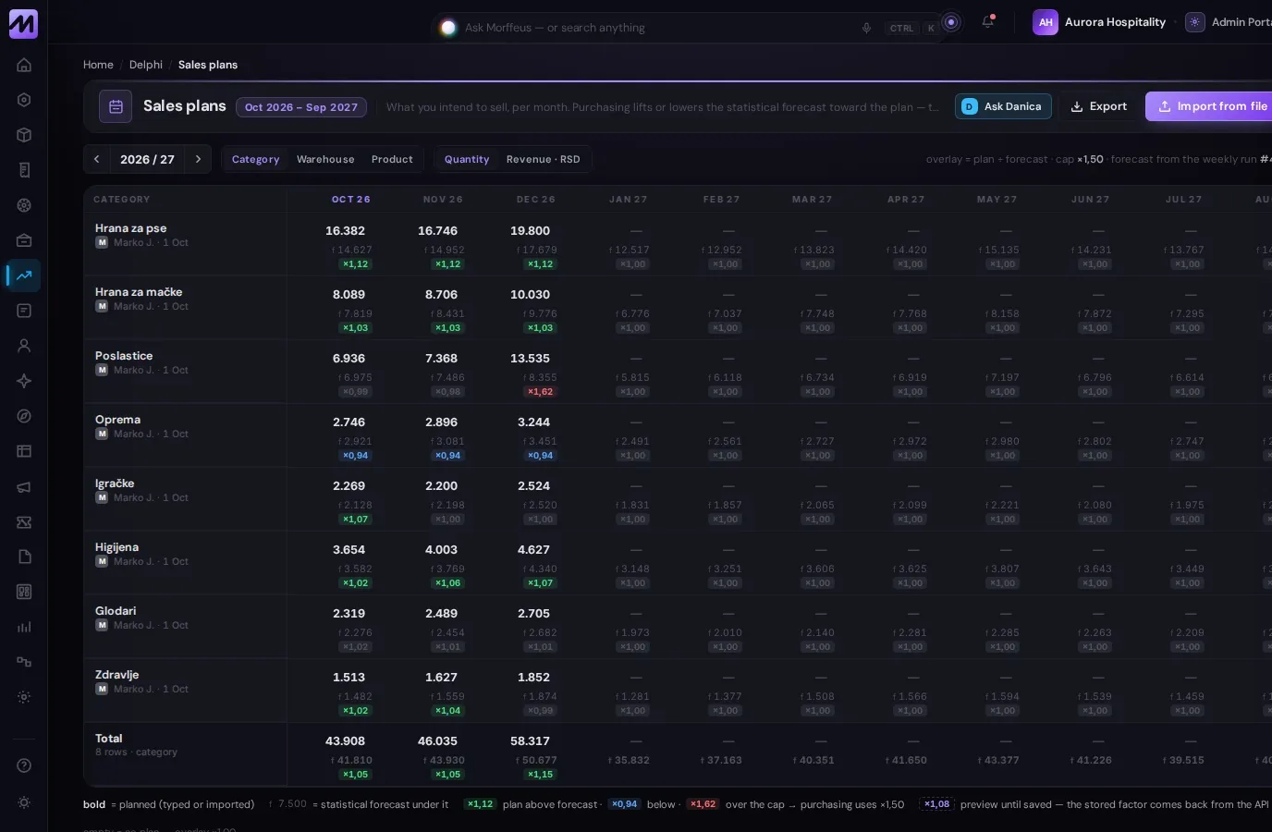Image resolution: width=1272 pixels, height=832 pixels.
Task: Select the Category grouping tab
Action: (255, 159)
